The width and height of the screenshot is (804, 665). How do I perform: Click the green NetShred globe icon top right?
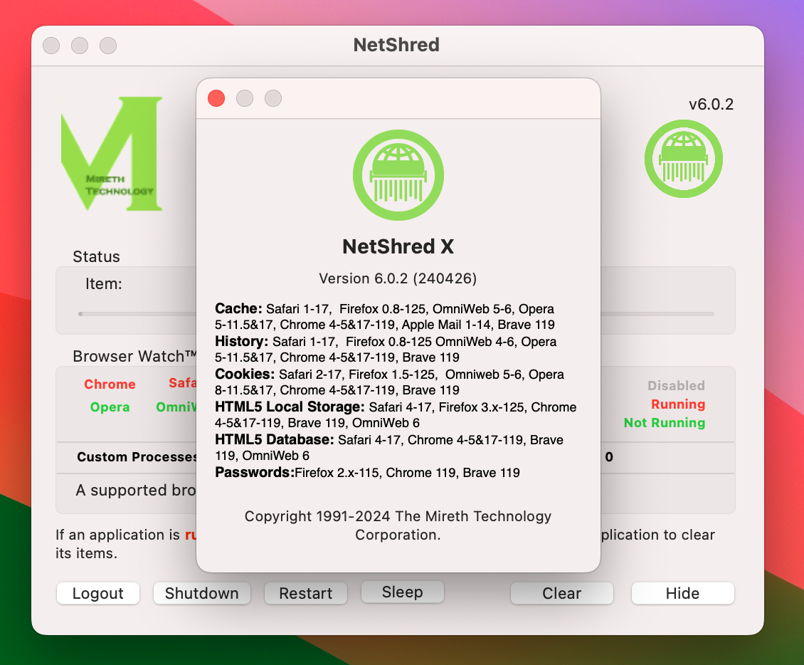click(683, 158)
